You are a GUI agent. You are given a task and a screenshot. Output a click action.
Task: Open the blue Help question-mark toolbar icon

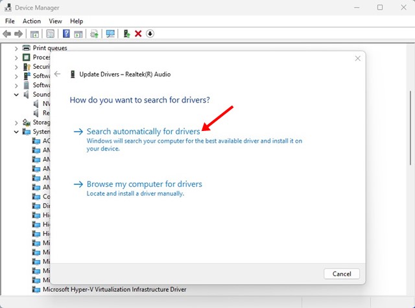point(66,34)
